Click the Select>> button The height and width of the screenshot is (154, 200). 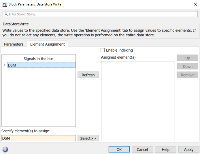click(88, 138)
